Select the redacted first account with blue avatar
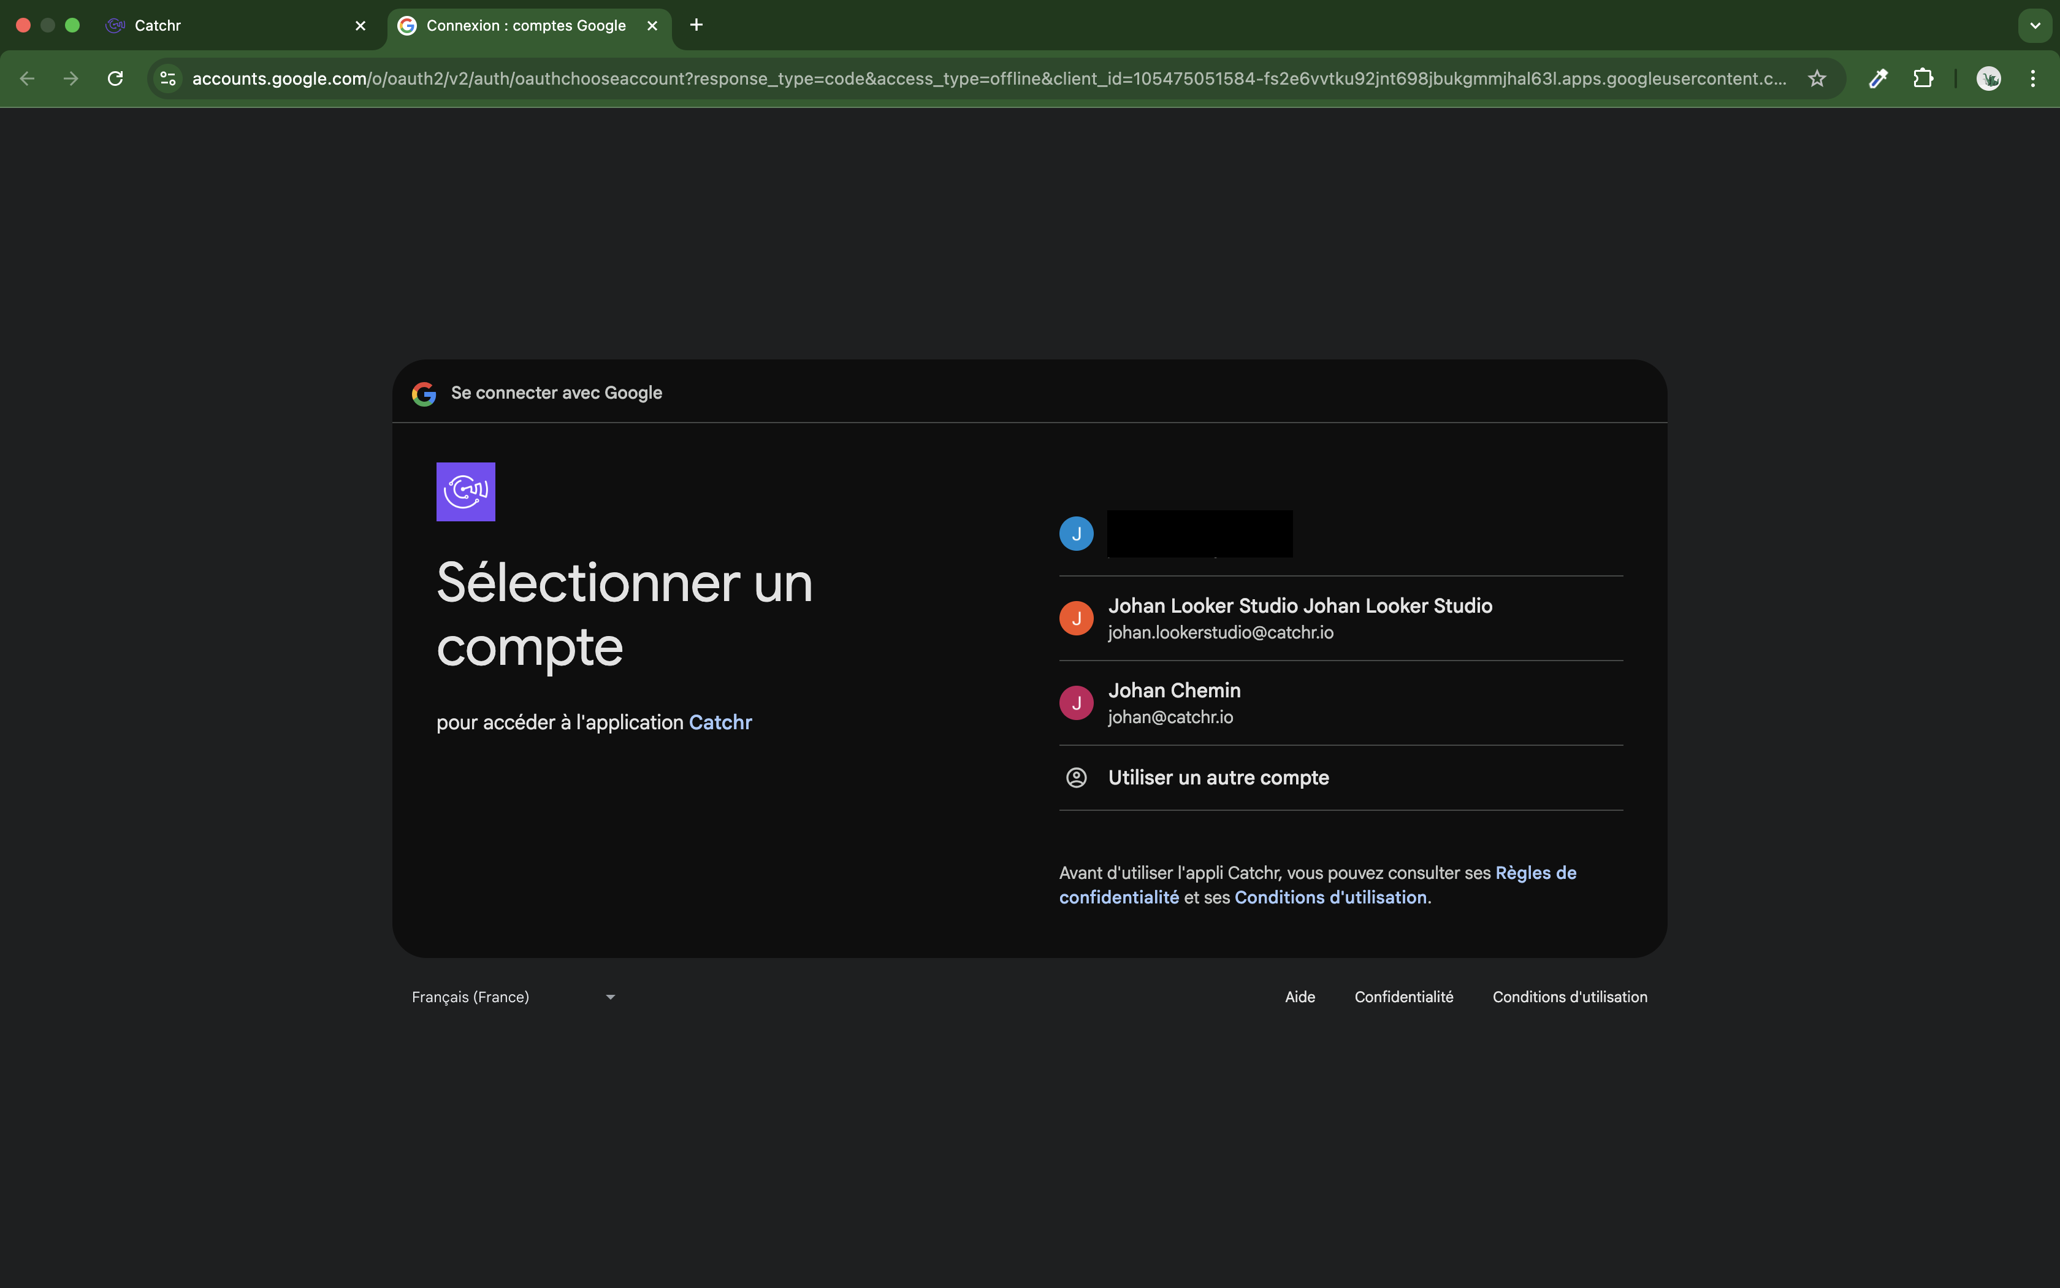This screenshot has height=1288, width=2060. pyautogui.click(x=1341, y=534)
